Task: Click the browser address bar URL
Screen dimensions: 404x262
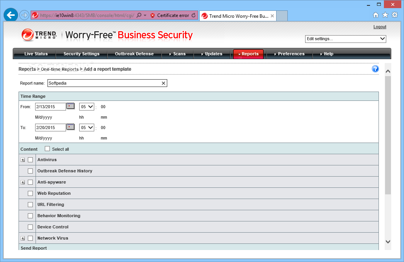Action: [87, 15]
